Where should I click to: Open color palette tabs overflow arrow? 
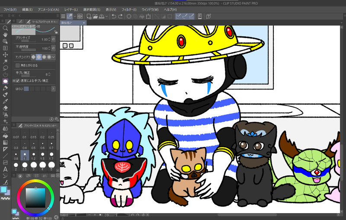(x=58, y=175)
